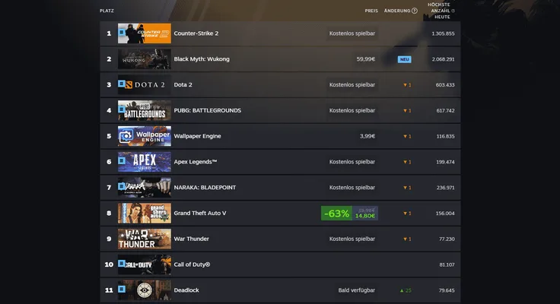Image resolution: width=560 pixels, height=304 pixels.
Task: Open the PUBG Battlegrounds capsule image
Action: pyautogui.click(x=145, y=110)
